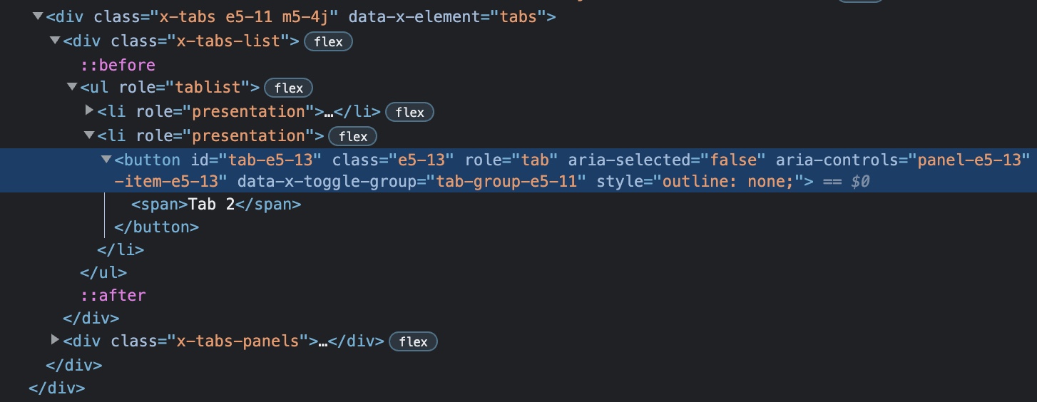Toggle the flex badge beside ul tablist
The width and height of the screenshot is (1037, 402).
point(288,88)
